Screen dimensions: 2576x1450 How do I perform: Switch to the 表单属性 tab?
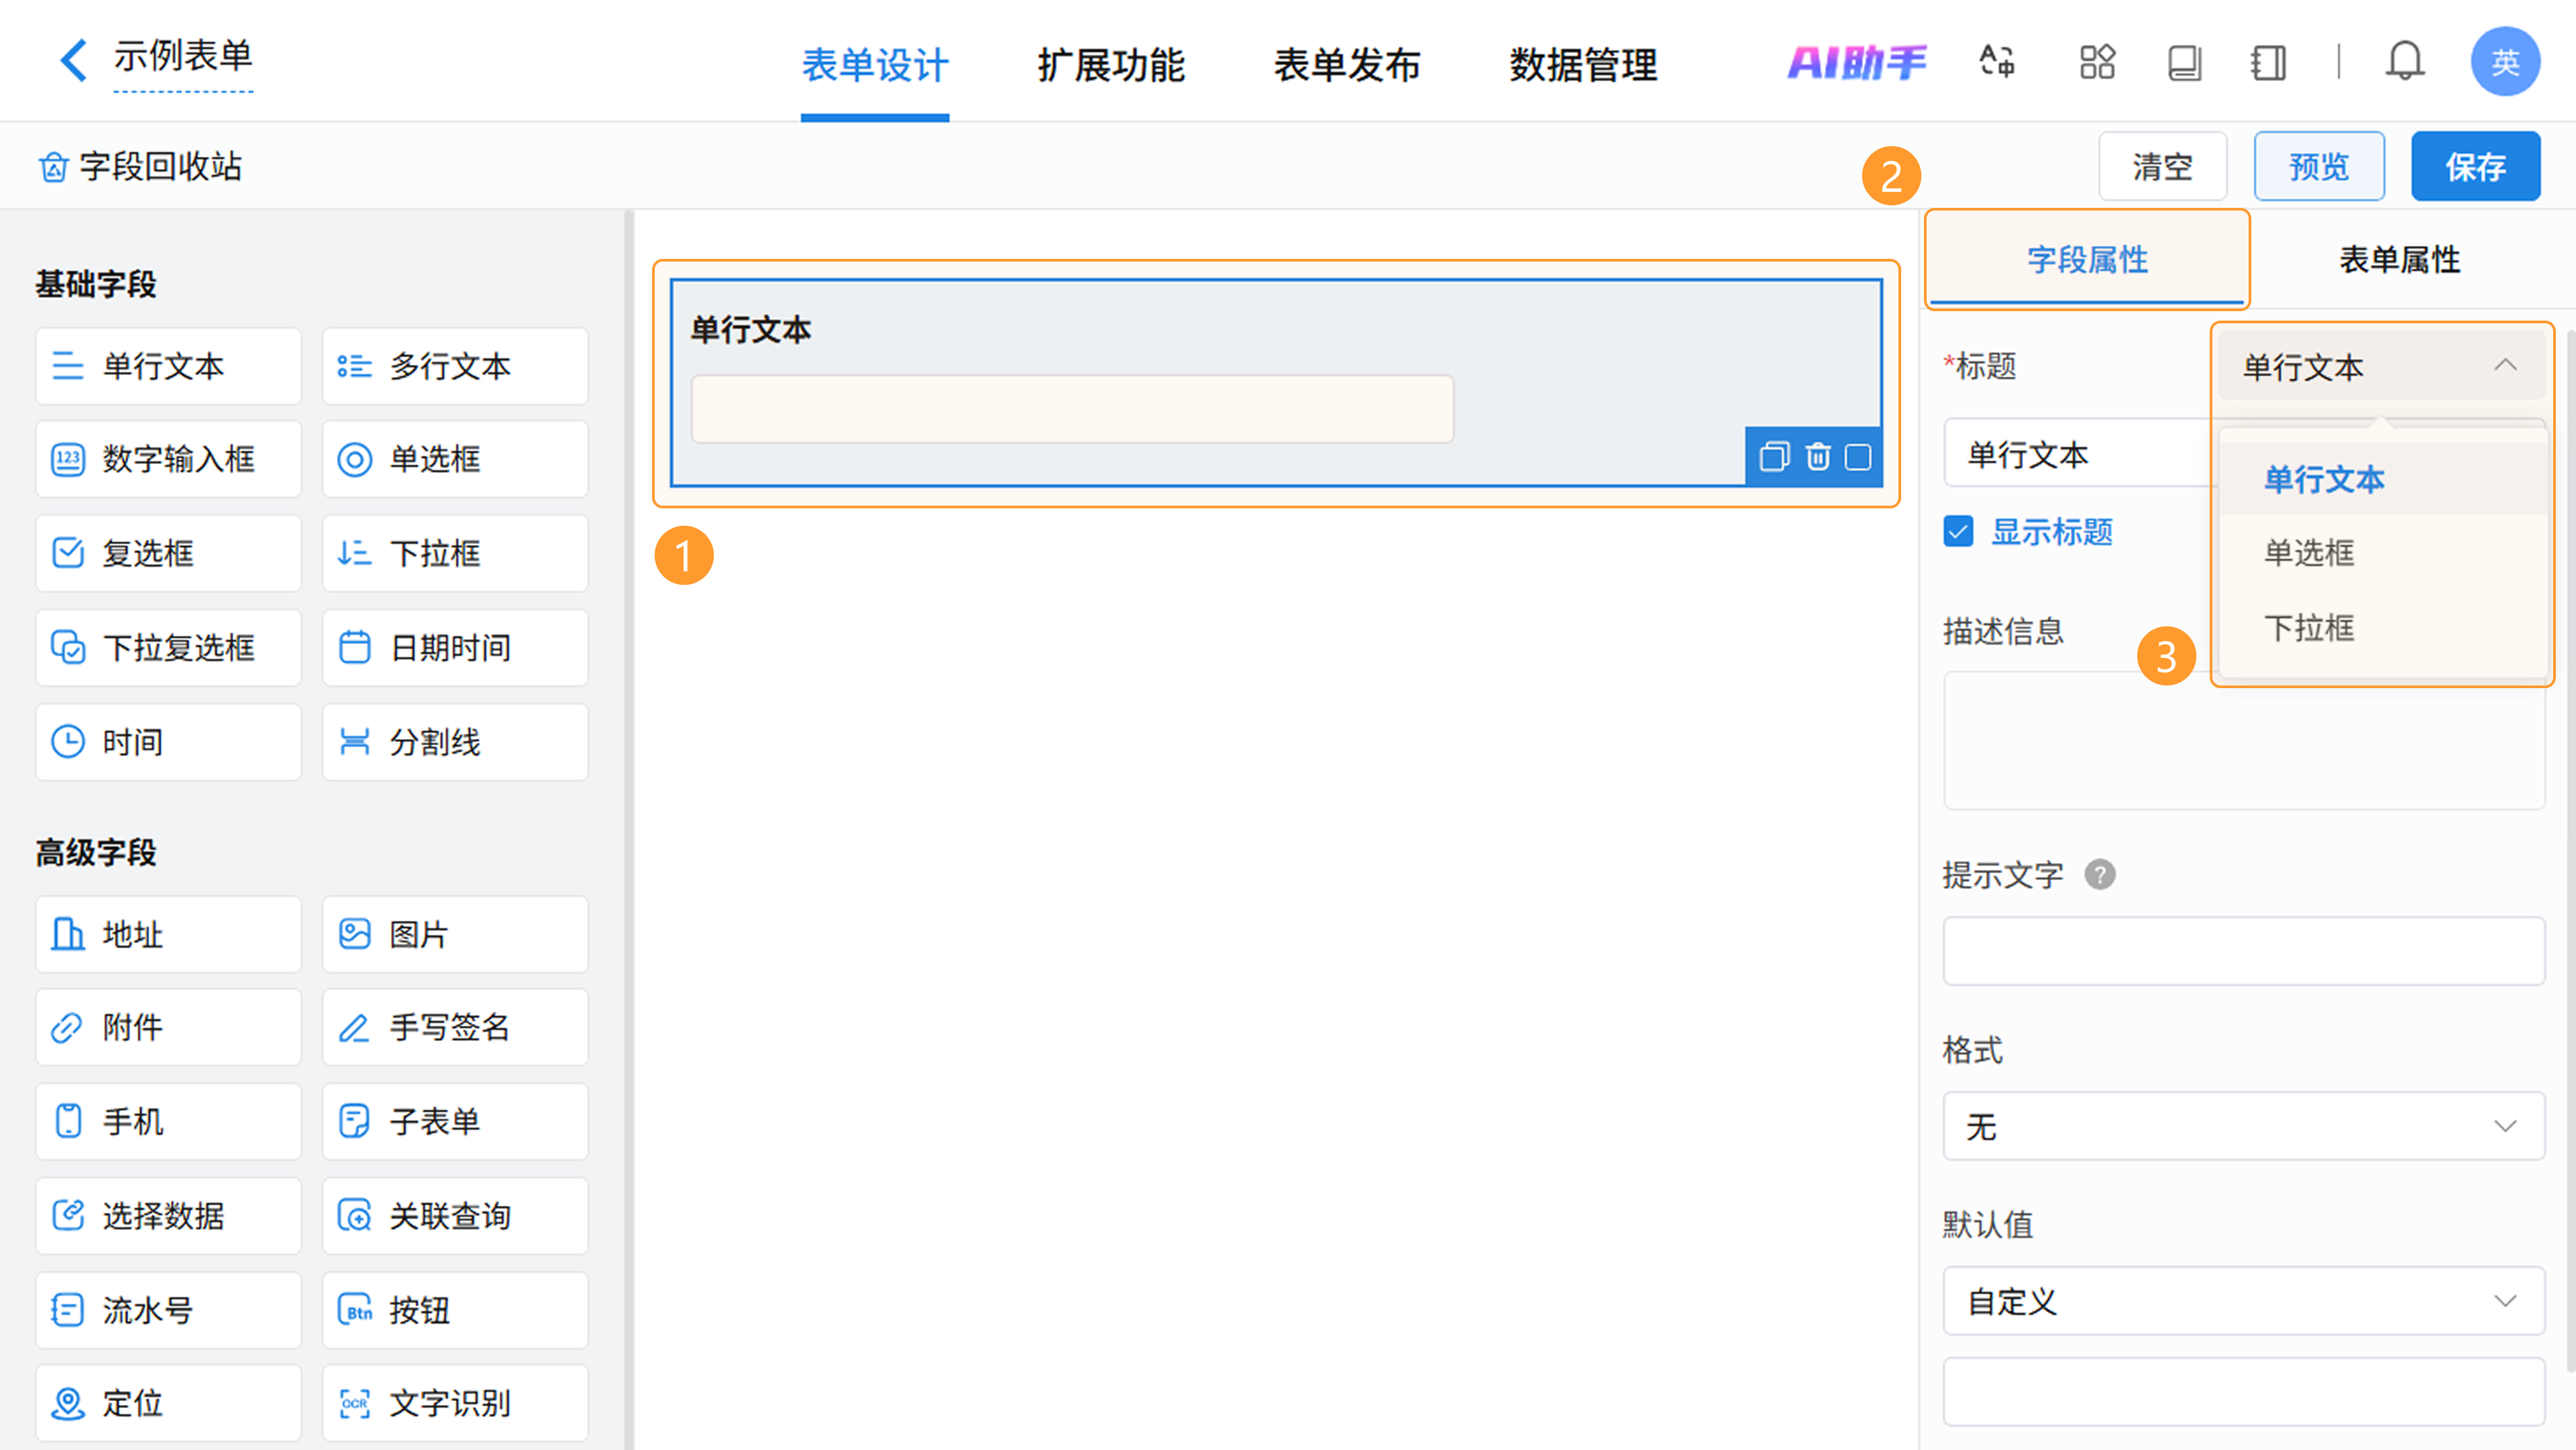(x=2399, y=260)
